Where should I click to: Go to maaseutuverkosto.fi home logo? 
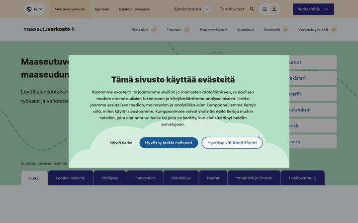coord(49,29)
